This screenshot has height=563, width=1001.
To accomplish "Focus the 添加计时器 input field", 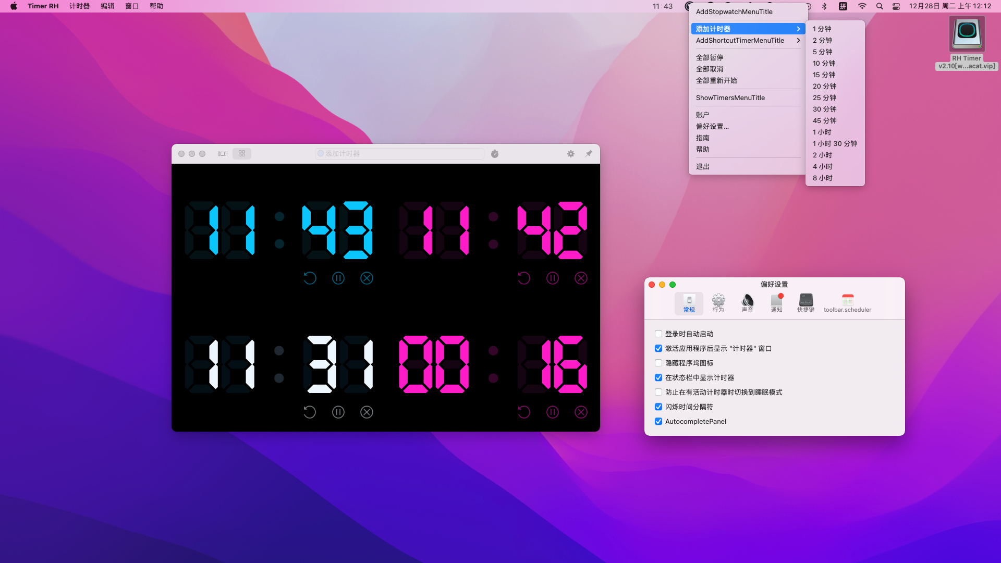I will click(399, 154).
